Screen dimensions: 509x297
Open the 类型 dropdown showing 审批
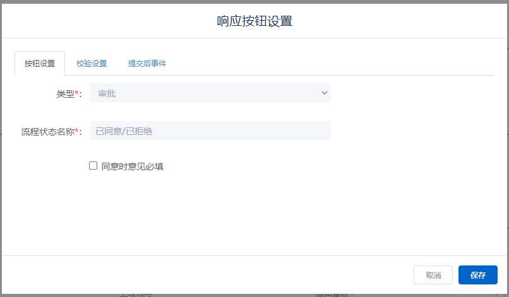click(x=210, y=93)
